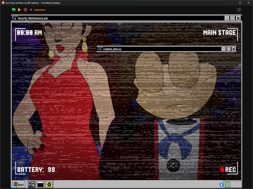The image size is (253, 189).
Task: Open the CCTV taskbar icon
Action: pyautogui.click(x=31, y=184)
